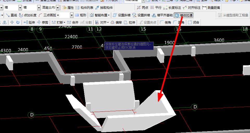Select the 直线 line drawing tool

11,15
